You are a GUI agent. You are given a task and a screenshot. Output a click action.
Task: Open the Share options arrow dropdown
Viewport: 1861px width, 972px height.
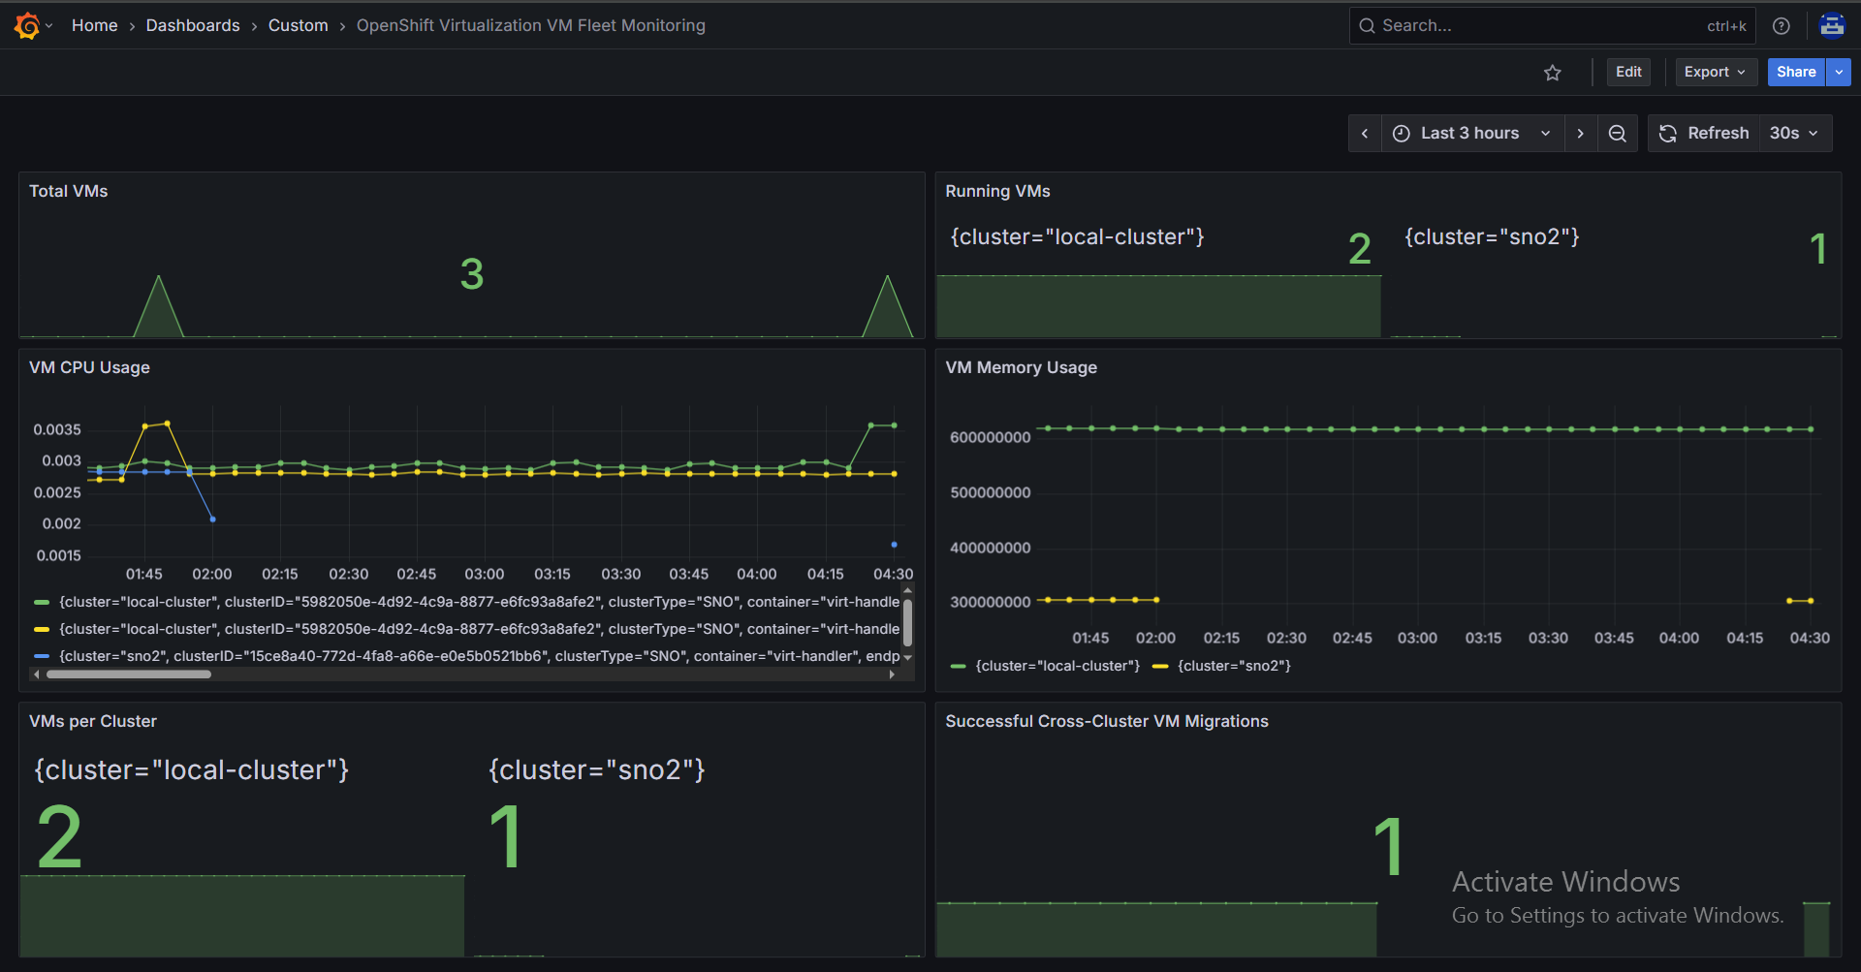1839,73
